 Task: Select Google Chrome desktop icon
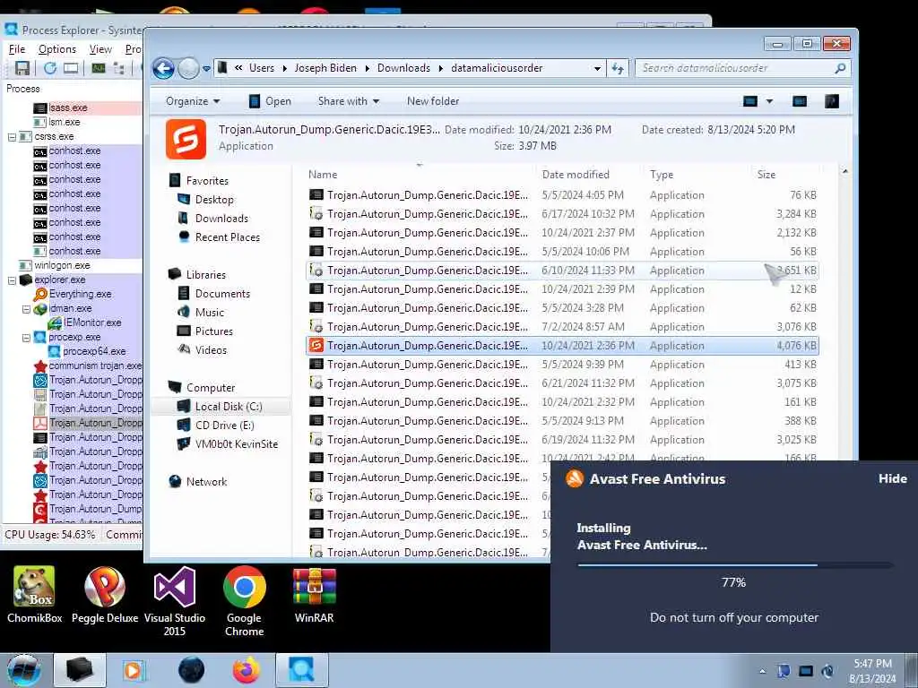point(244,601)
